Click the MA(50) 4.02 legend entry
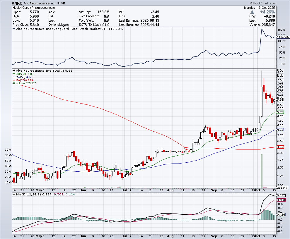This screenshot has width=290, height=239. (22, 77)
